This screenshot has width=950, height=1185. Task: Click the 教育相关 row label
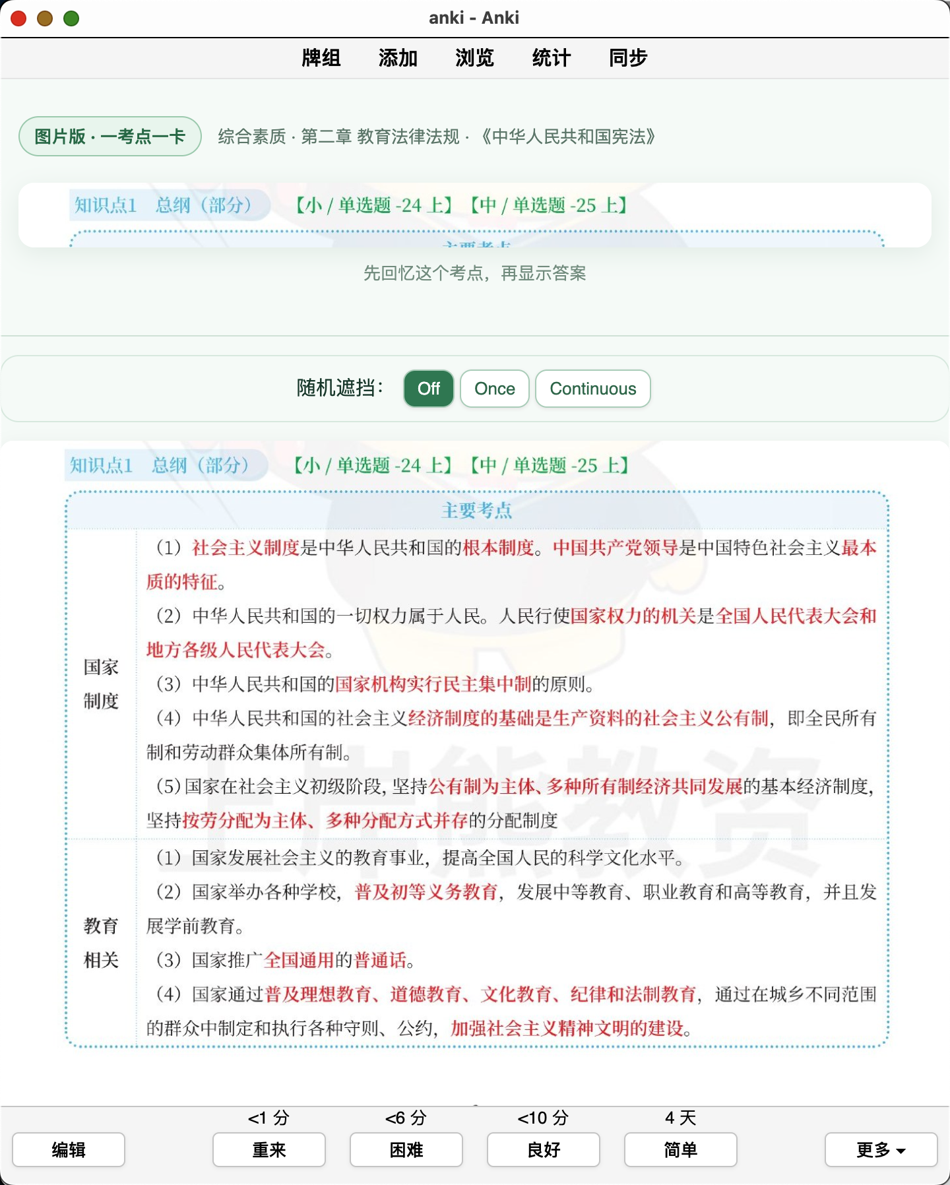point(101,943)
